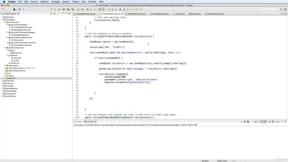The height and width of the screenshot is (162, 288).
Task: Expand Maven Dependencies node
Action: click(x=5, y=71)
